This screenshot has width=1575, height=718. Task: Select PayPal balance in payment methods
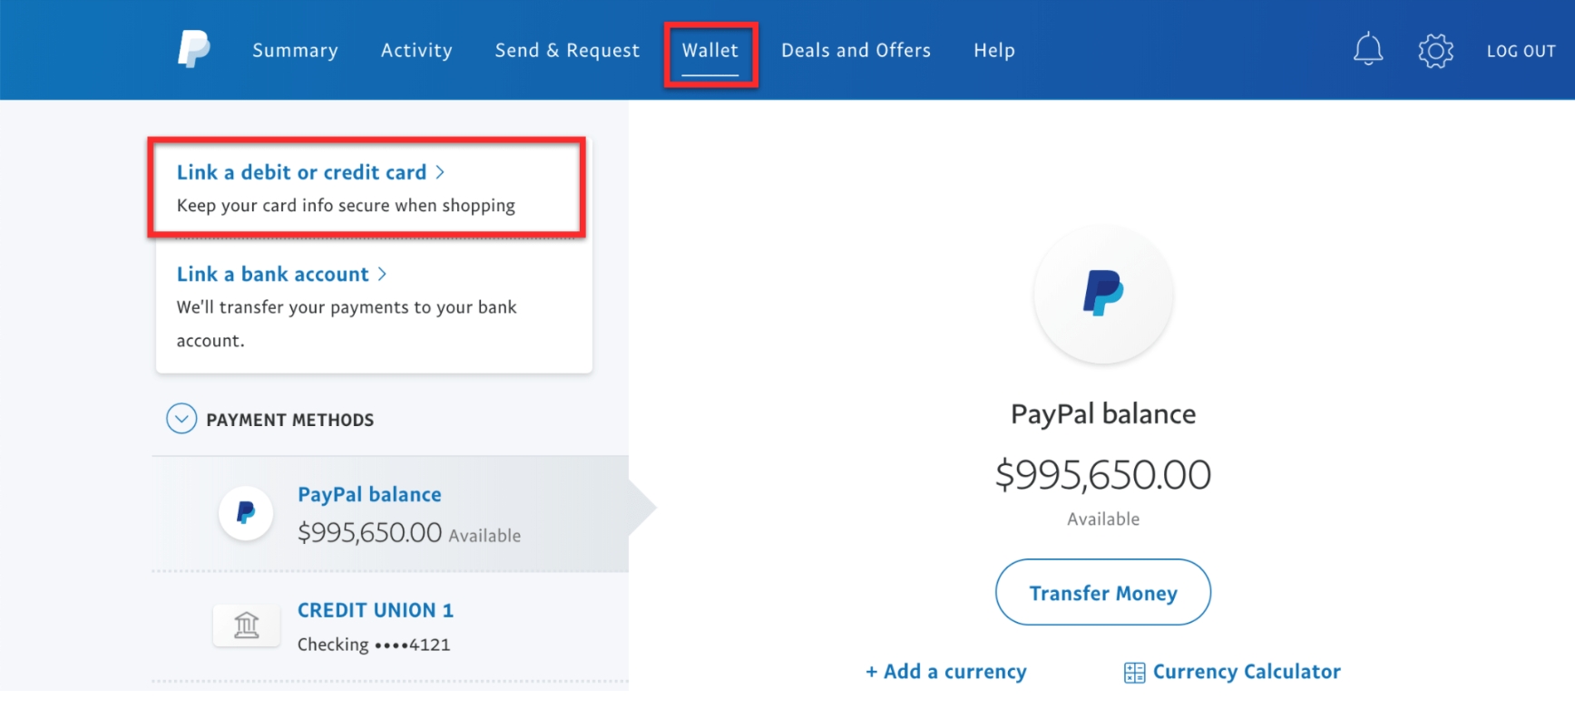pos(390,514)
